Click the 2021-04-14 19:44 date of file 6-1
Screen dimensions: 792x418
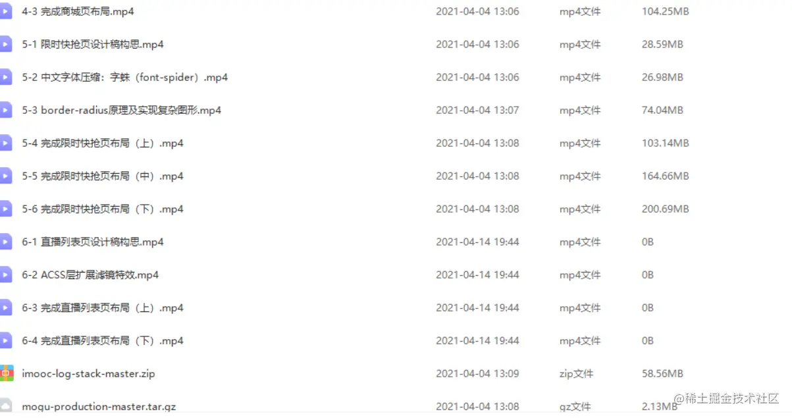click(x=477, y=242)
